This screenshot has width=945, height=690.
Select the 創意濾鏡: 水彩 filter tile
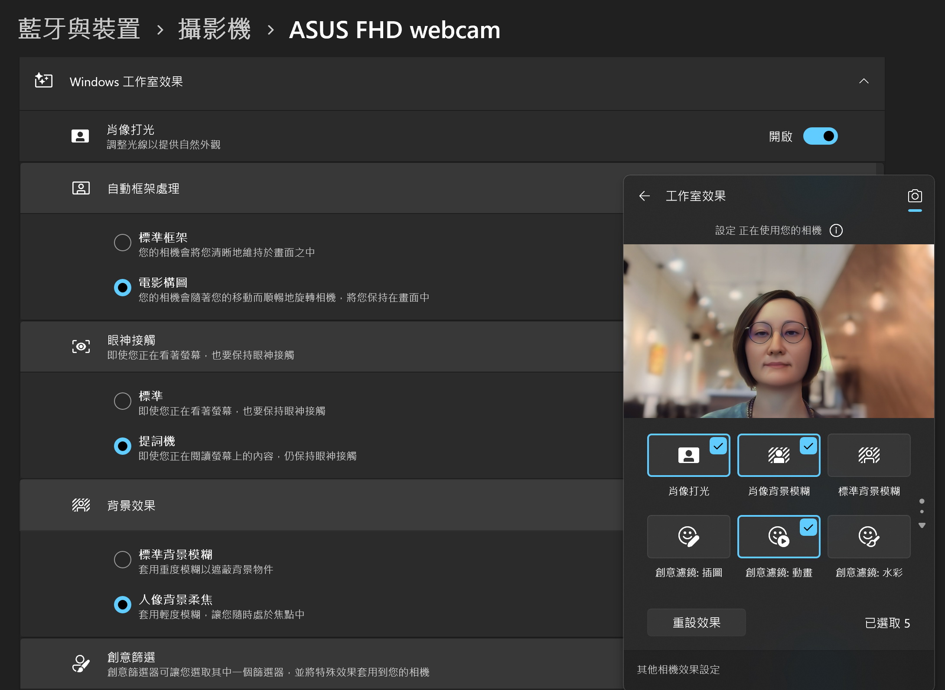point(869,537)
